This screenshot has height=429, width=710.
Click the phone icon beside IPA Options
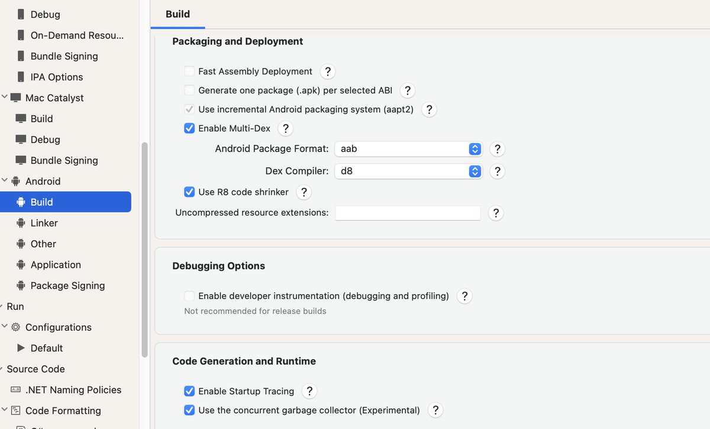[21, 77]
